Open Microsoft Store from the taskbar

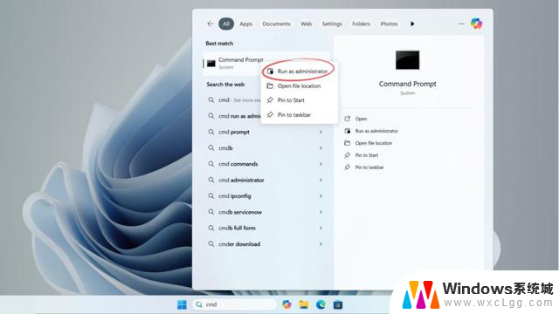pyautogui.click(x=338, y=304)
